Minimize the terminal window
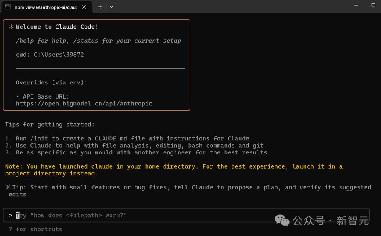Image resolution: width=381 pixels, height=236 pixels. click(356, 5)
